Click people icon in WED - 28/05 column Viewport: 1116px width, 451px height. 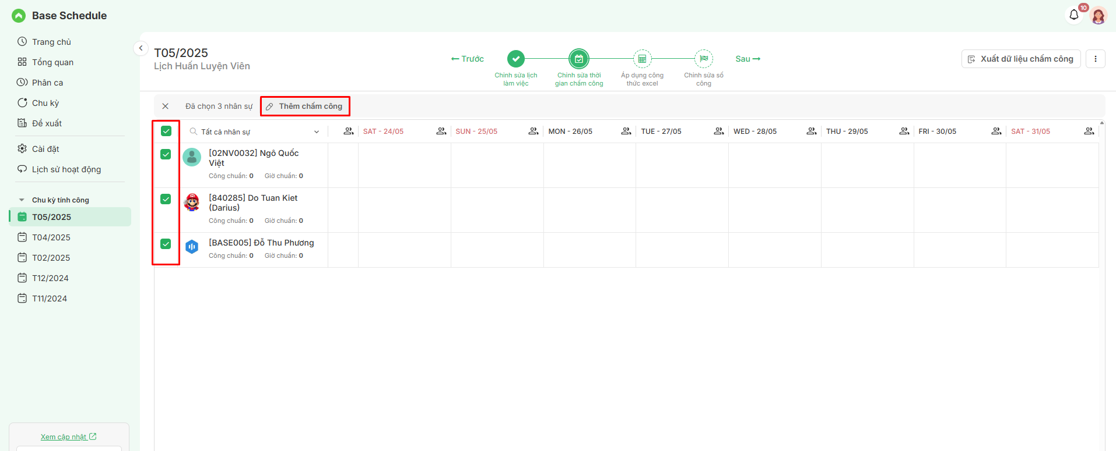812,132
